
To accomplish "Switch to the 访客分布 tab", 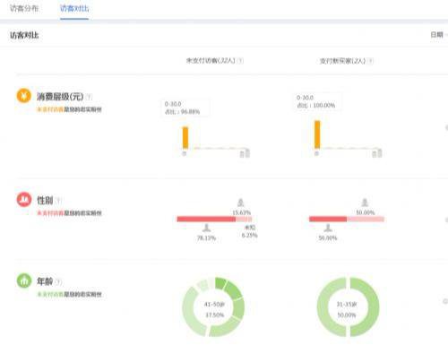I will [24, 8].
